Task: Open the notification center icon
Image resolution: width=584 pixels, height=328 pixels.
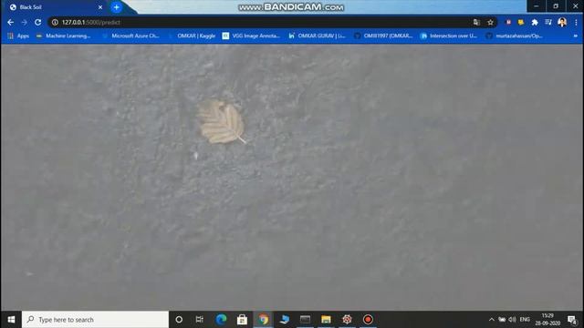Action: (572, 320)
